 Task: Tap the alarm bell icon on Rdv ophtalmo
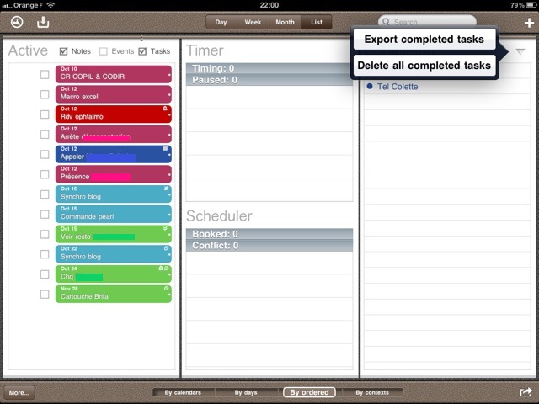pyautogui.click(x=164, y=109)
